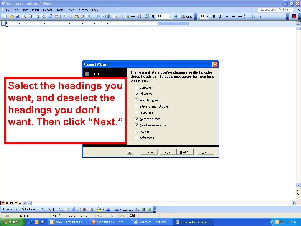Select the Format Painter brush
The image size is (301, 226).
pos(82,16)
